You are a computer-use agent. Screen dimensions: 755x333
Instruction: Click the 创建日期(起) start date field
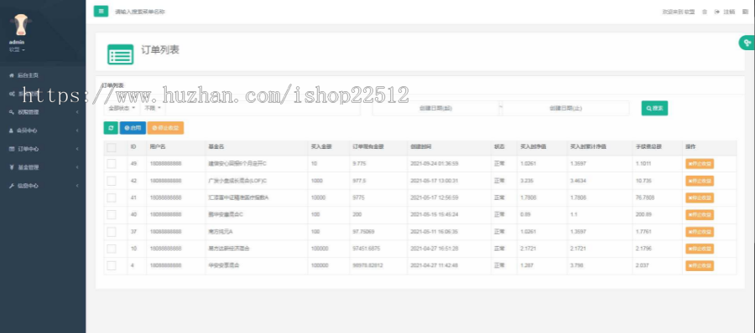[435, 108]
